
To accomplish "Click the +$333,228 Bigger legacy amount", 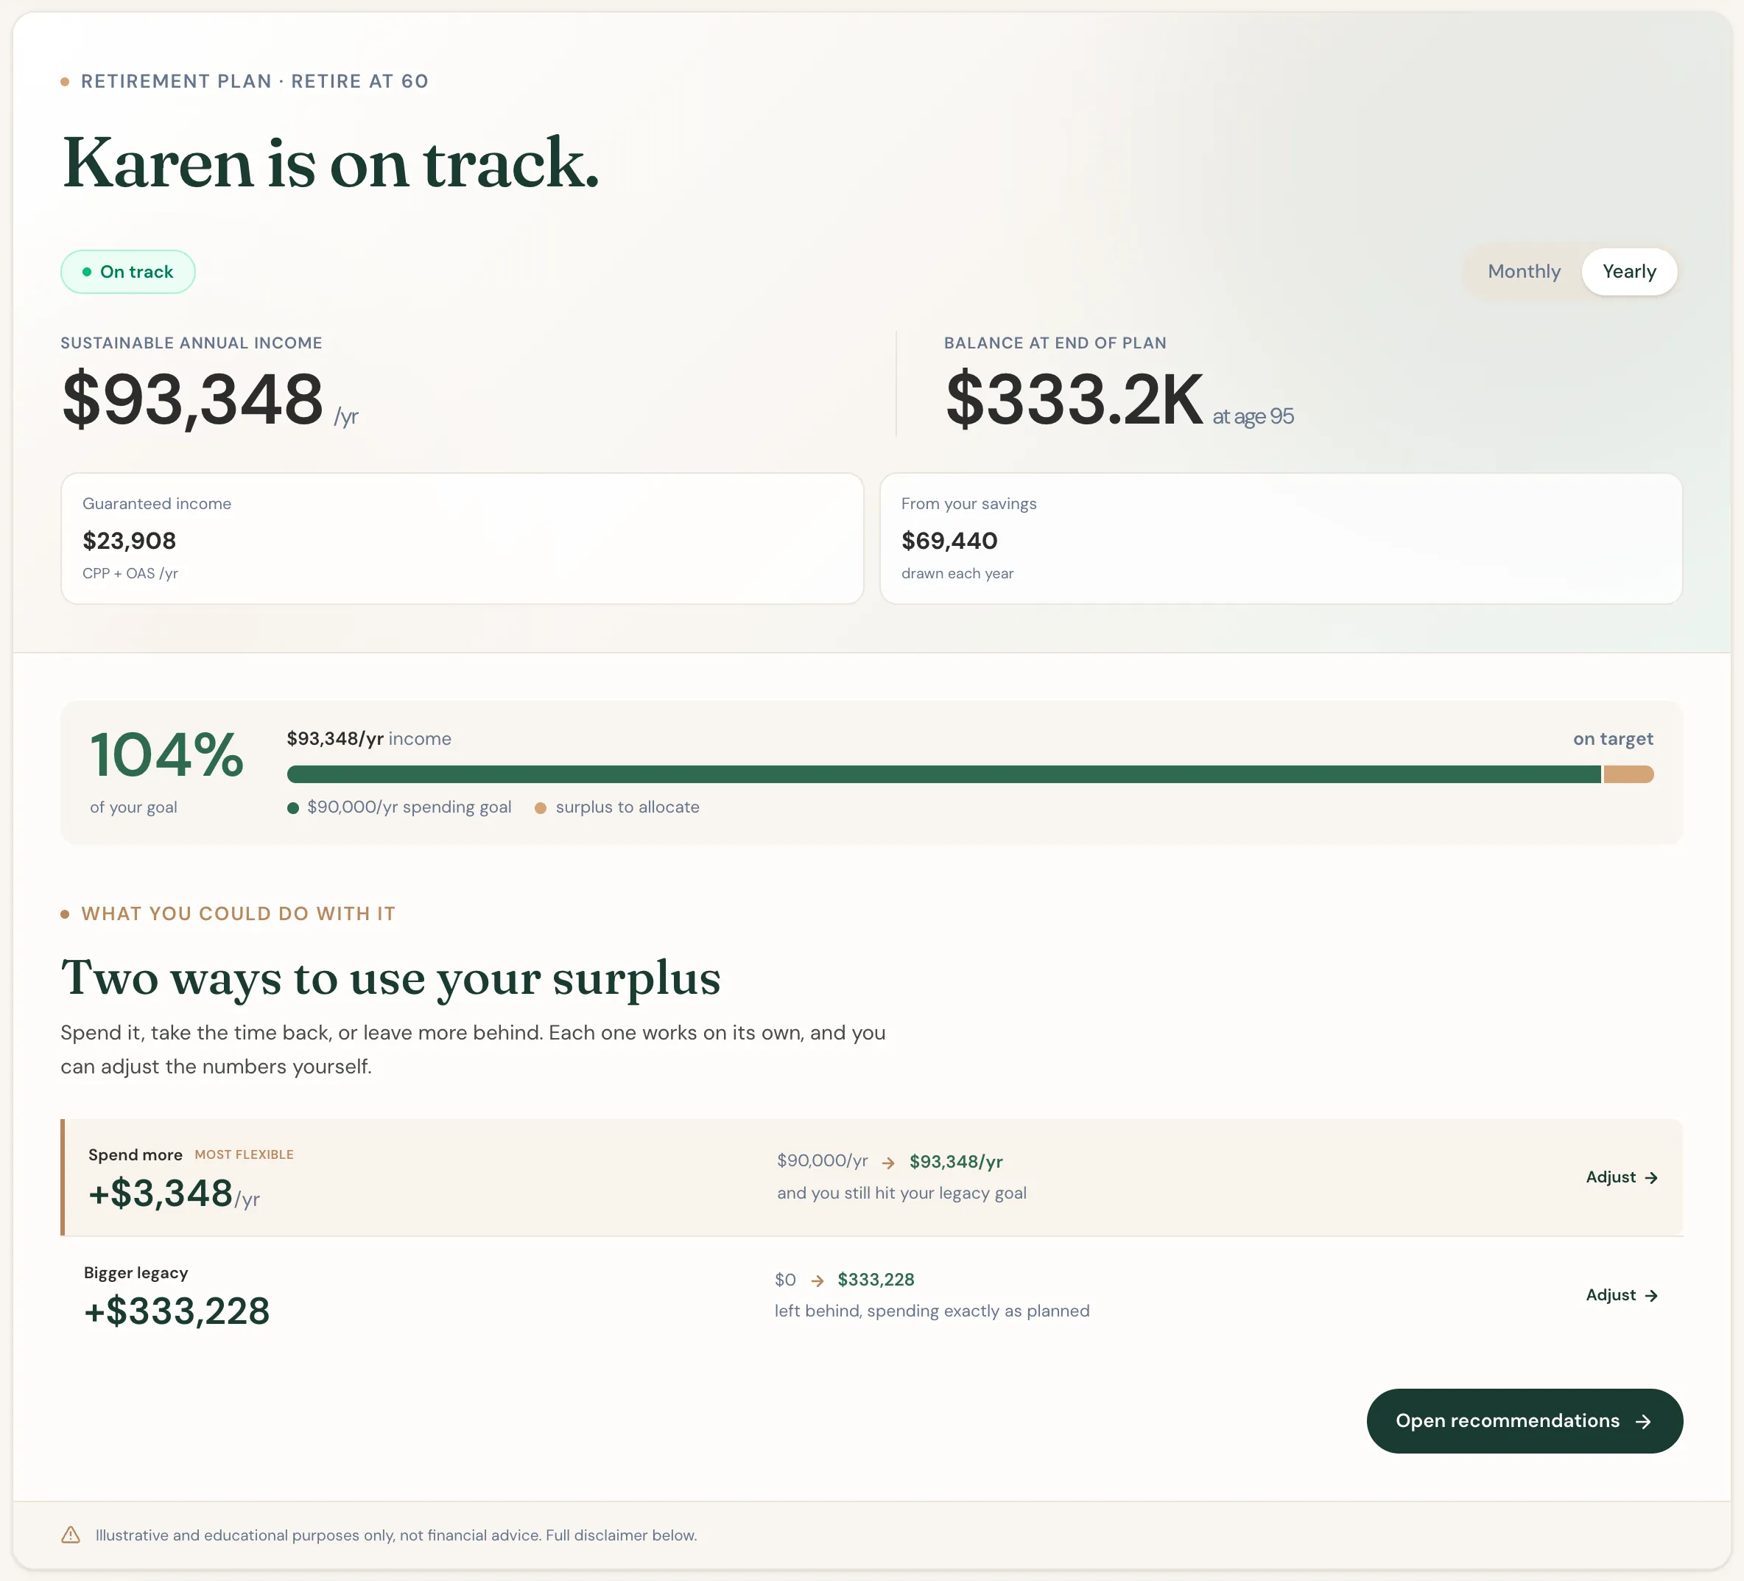I will pos(177,1311).
